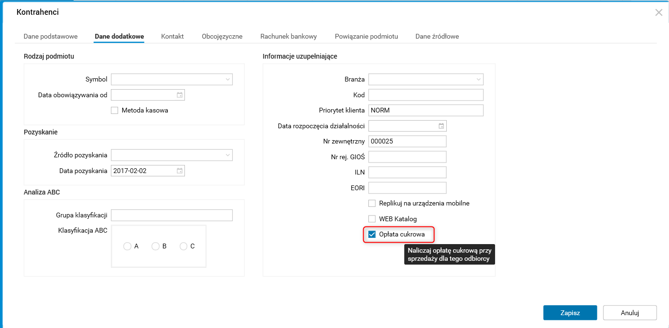Switch to Dane podstawowe tab

(x=51, y=36)
